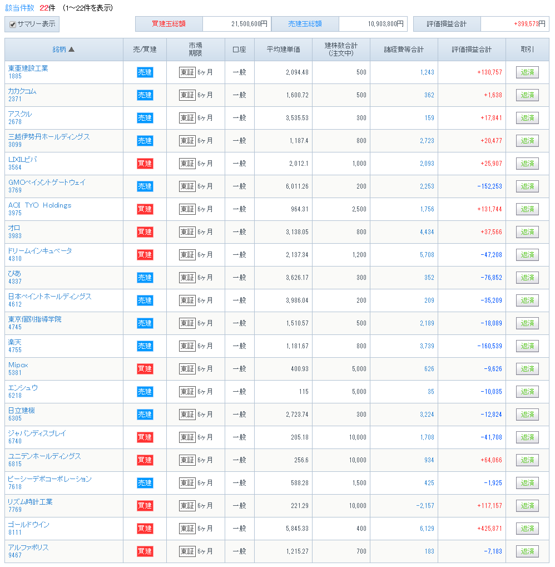Click 返済 button for ジャパンディスプレイ
Screen dimensions: 555x567
527,437
